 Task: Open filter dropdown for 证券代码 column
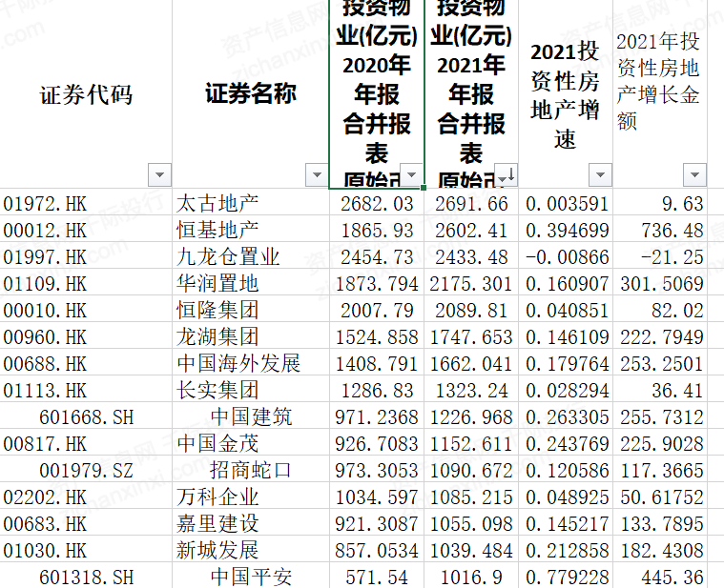tap(159, 174)
